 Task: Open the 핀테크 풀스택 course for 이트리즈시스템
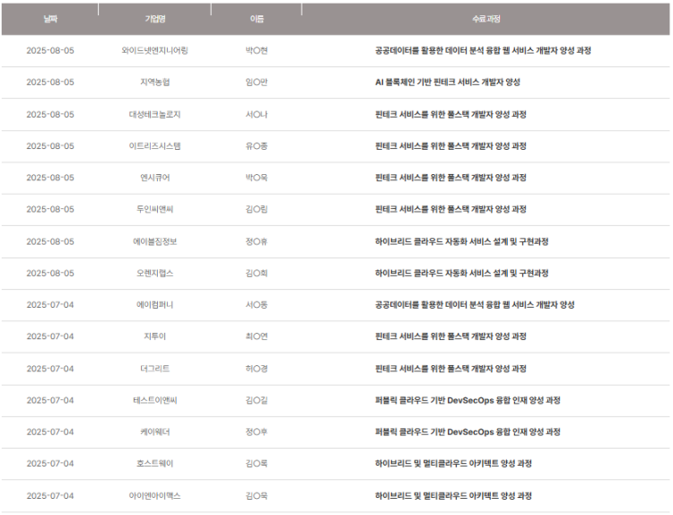coord(450,146)
